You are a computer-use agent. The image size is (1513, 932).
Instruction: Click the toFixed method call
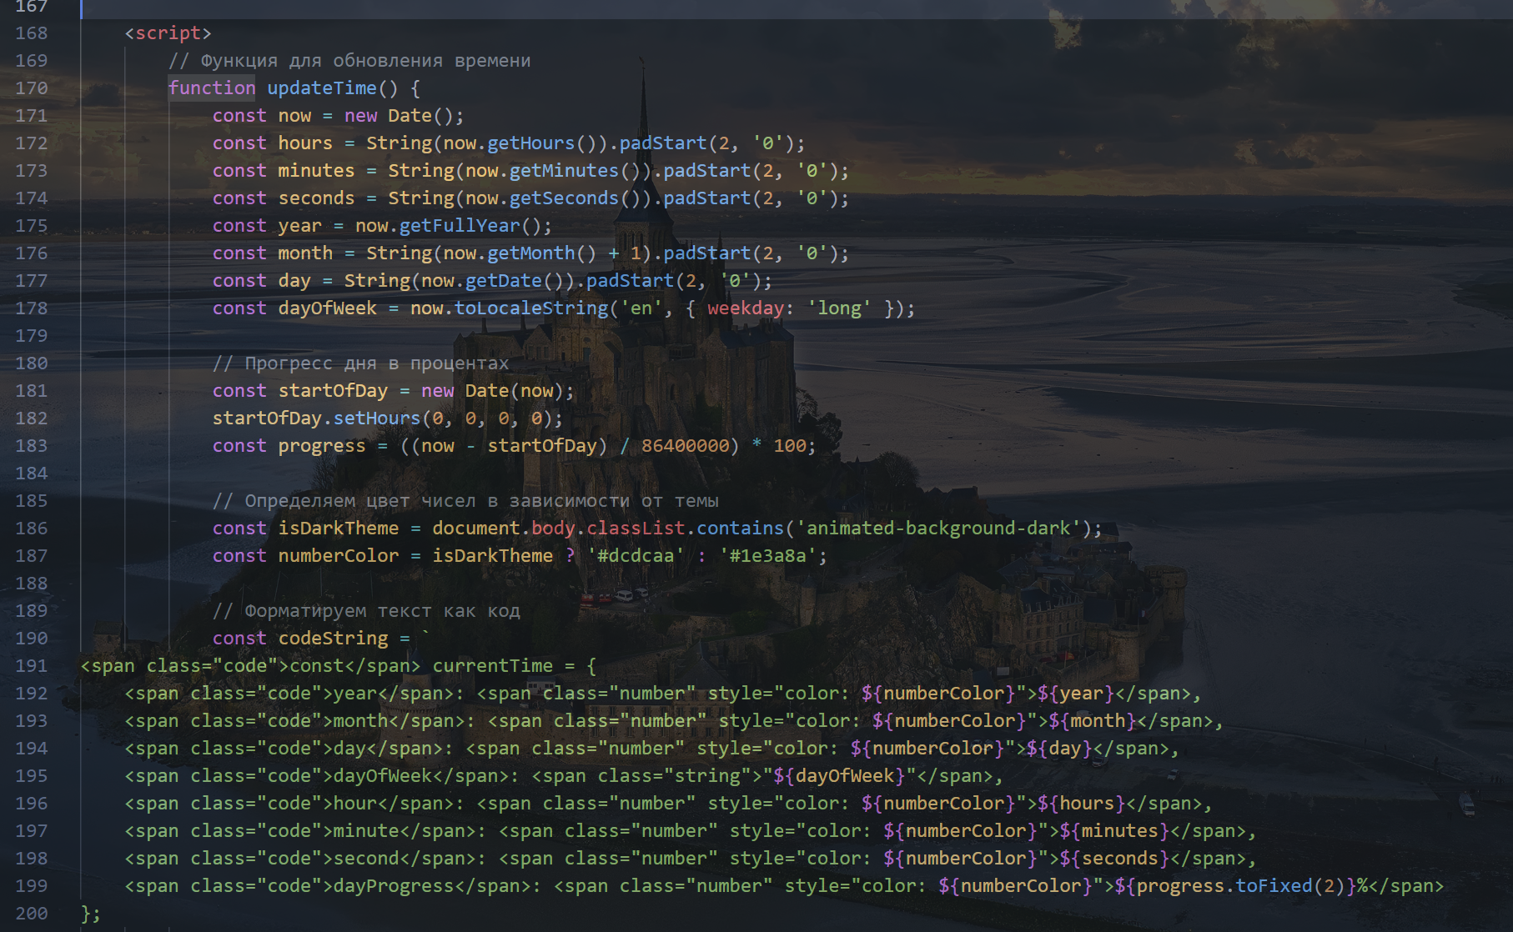[x=1274, y=886]
